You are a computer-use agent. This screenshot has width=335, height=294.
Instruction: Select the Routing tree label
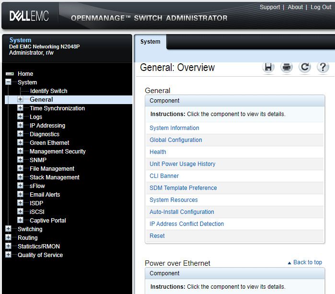pos(28,238)
